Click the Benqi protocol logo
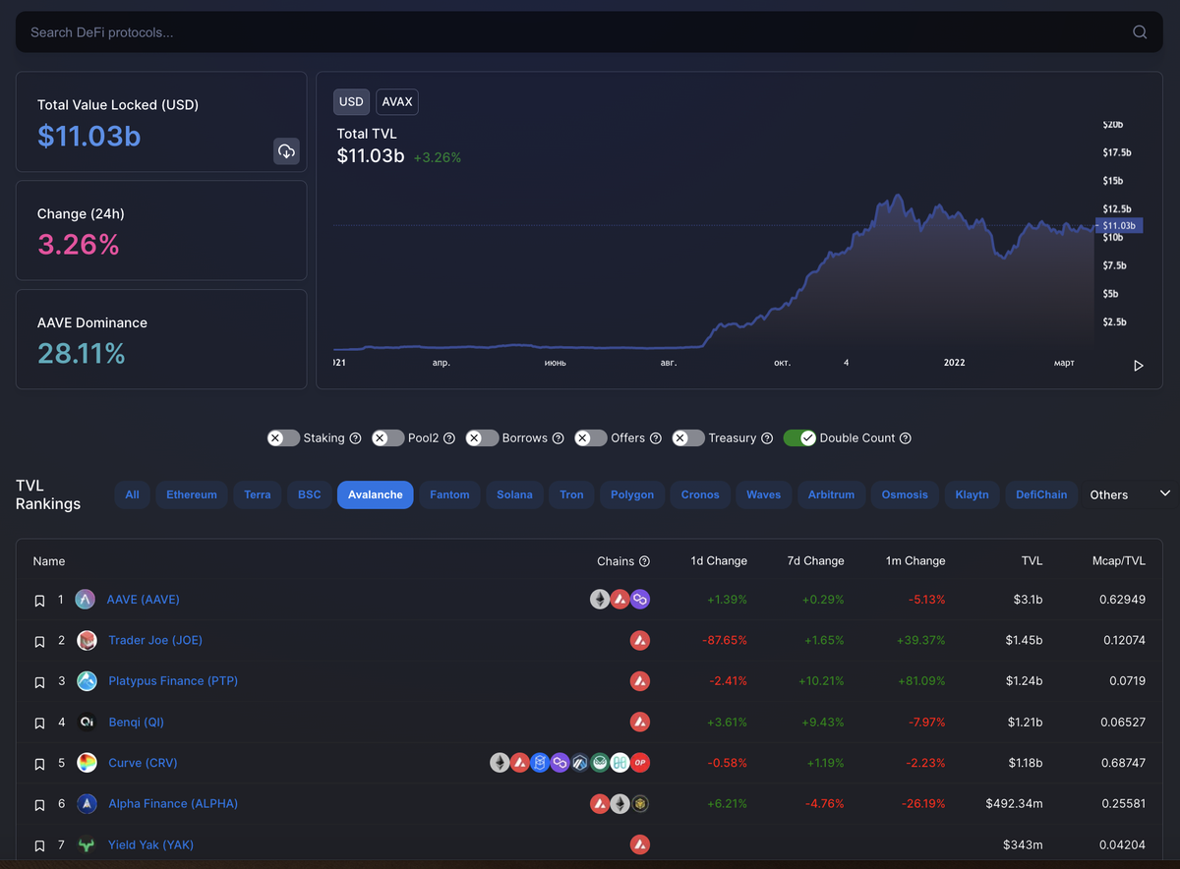This screenshot has height=869, width=1180. 88,723
